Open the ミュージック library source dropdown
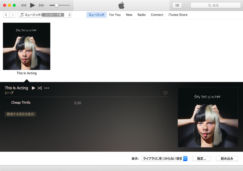Viewport: 243px width, 171px height. point(45,15)
